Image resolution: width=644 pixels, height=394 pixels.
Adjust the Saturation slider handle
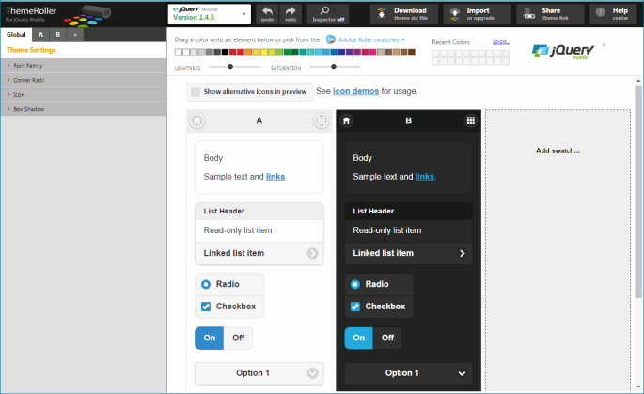pyautogui.click(x=334, y=67)
